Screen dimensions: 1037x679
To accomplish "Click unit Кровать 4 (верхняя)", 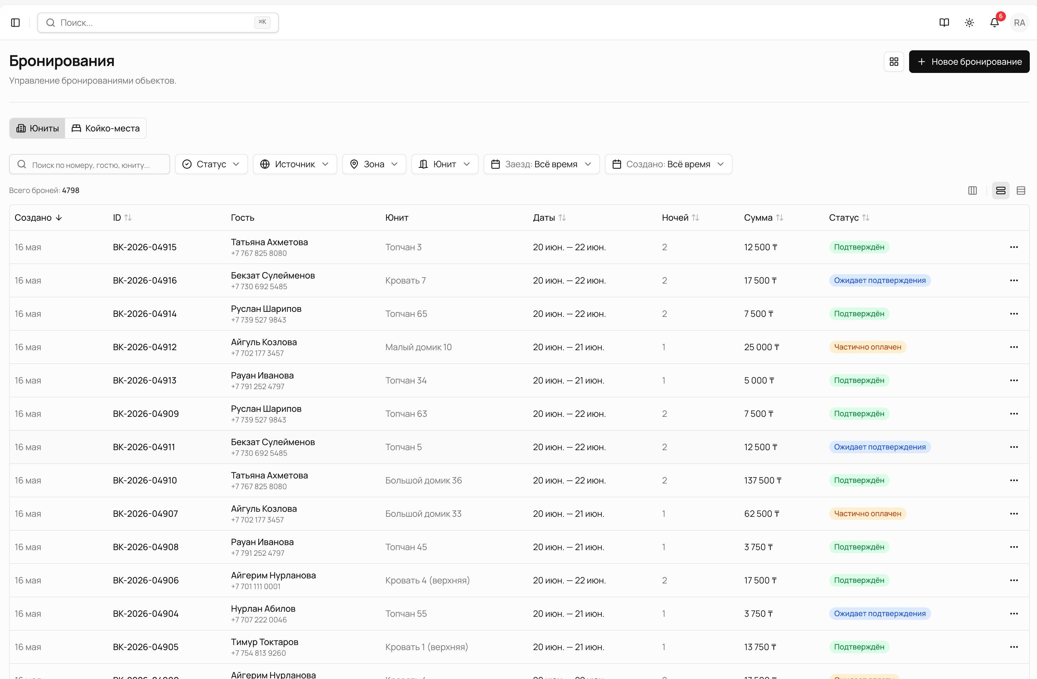I will point(427,581).
